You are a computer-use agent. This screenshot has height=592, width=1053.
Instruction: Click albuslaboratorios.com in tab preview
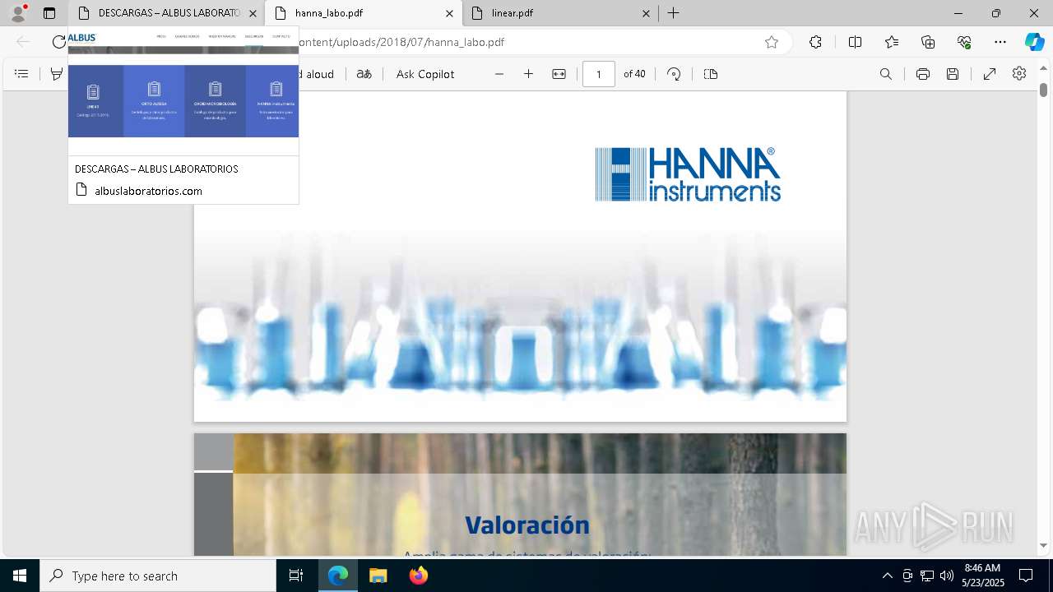coord(148,191)
